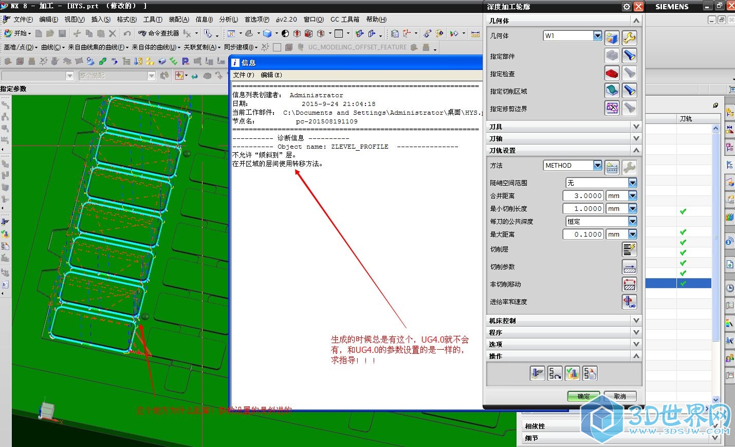
Task: Open the cutting parameters (切削参数) dialog
Action: 630,267
